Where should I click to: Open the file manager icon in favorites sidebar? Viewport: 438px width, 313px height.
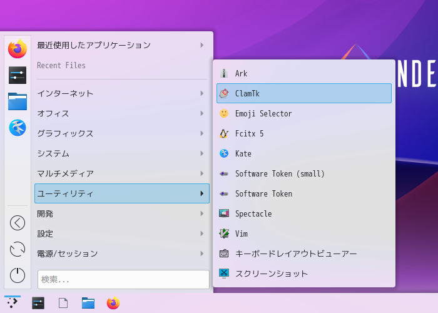click(18, 101)
